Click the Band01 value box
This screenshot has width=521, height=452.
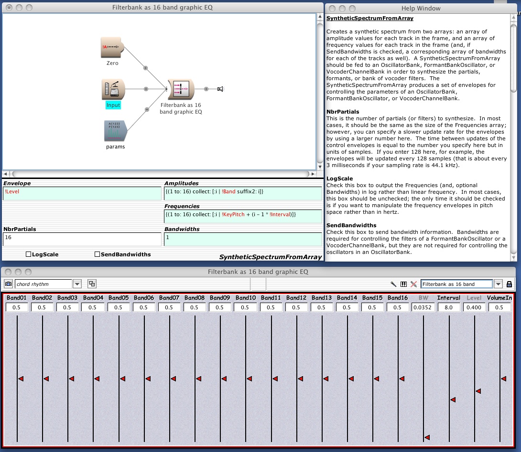pyautogui.click(x=17, y=307)
